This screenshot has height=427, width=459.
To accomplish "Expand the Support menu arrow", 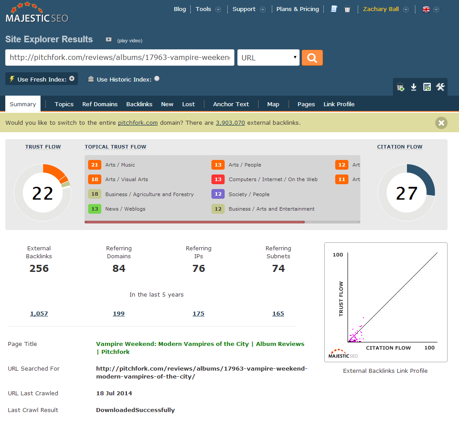I will pos(263,9).
